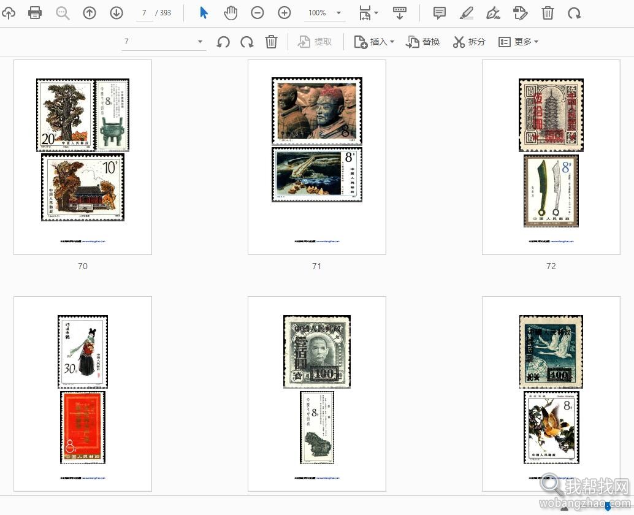634x515 pixels.
Task: Click the top toolbar rotate icon
Action: click(x=574, y=13)
